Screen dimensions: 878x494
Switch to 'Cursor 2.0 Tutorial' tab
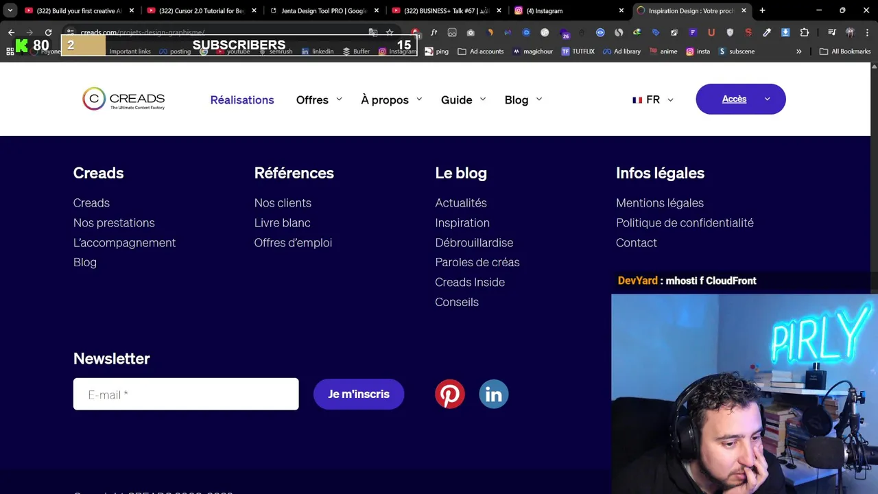tap(202, 10)
